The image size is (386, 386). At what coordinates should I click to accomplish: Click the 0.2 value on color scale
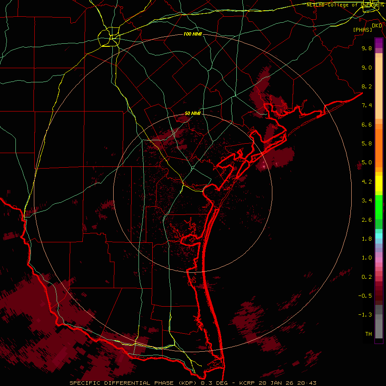367,277
